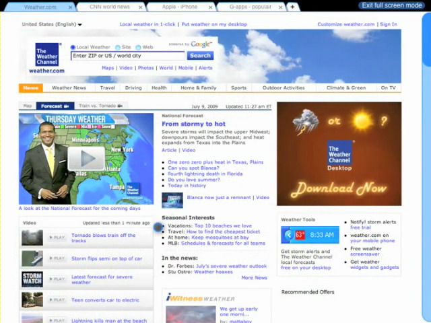
Task: Open the Alerts link under search
Action: coord(205,68)
